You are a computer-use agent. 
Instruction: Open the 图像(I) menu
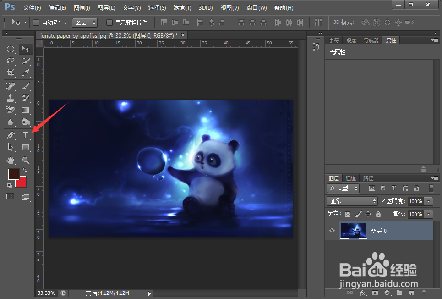tap(82, 8)
